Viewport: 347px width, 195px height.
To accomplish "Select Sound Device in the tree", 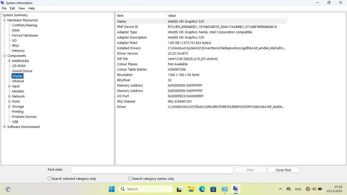I will click(22, 71).
